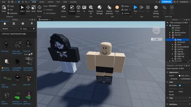Insert a Part from the ribbon

click(78, 9)
